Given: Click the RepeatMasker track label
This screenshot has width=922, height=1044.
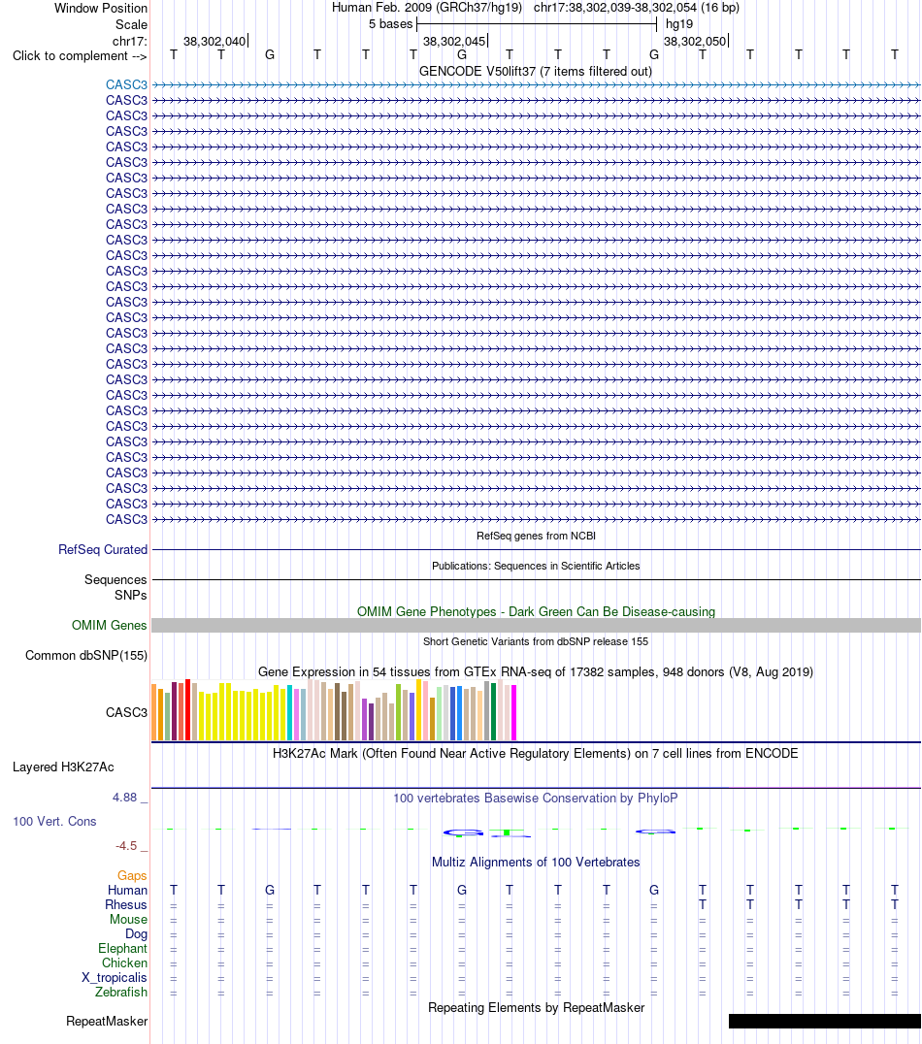Looking at the screenshot, I should pos(107,1022).
